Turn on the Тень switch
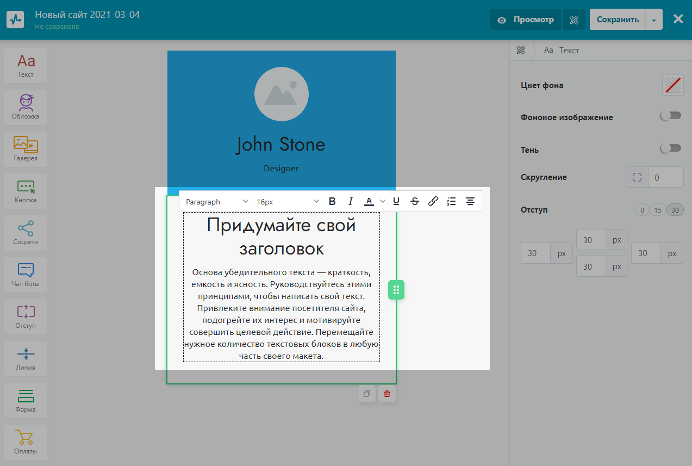692x466 pixels. [x=670, y=148]
